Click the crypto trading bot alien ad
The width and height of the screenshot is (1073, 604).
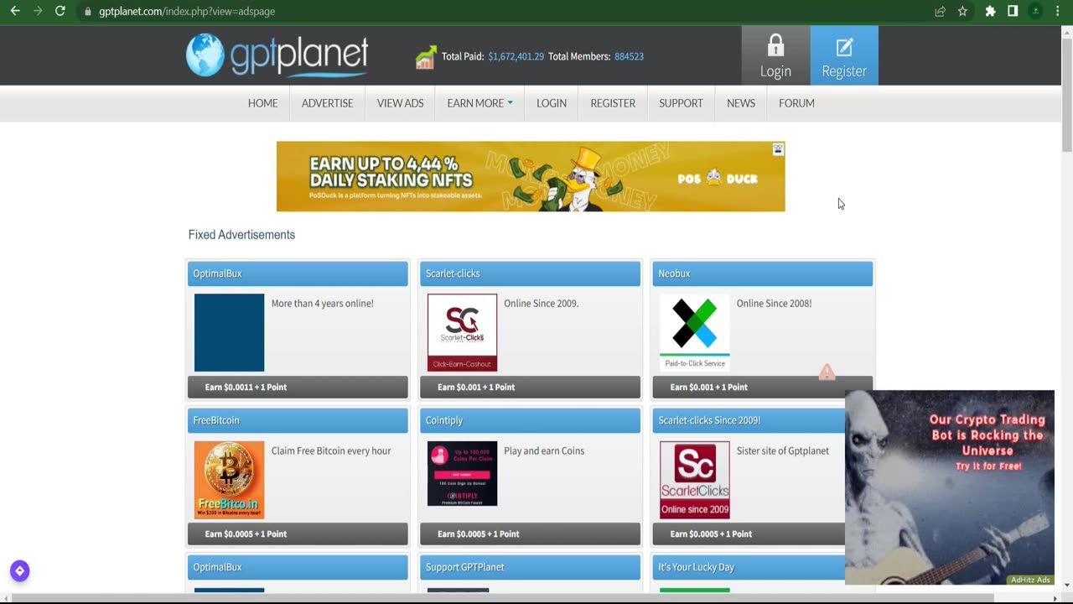(x=950, y=487)
